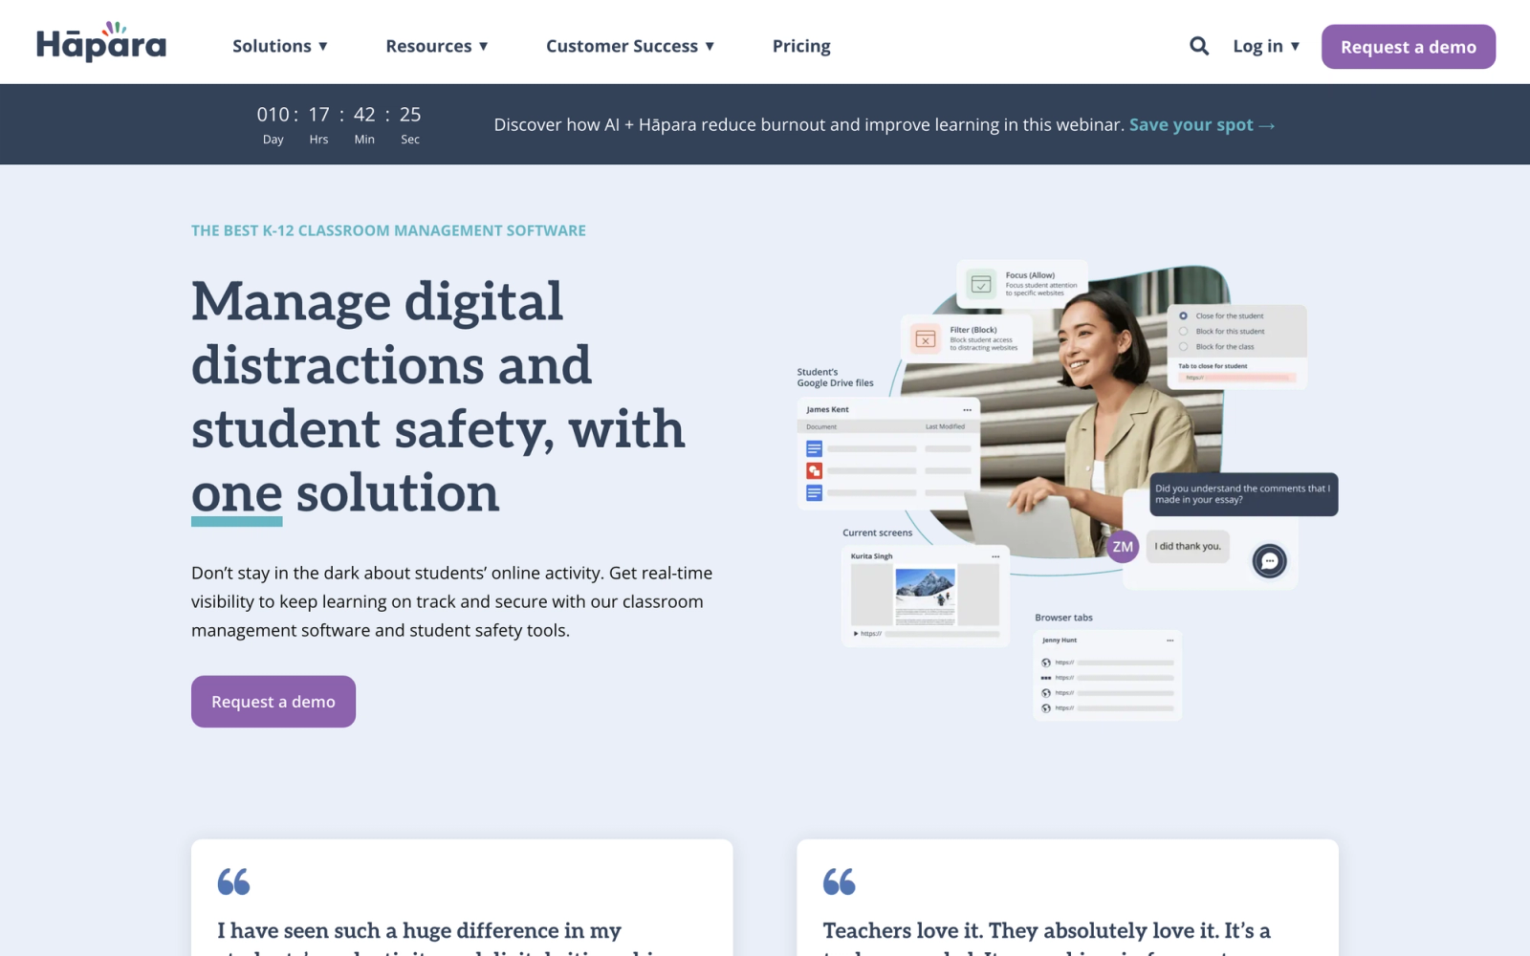Click the Filter (Block) icon in illustration
1530x956 pixels.
click(x=925, y=338)
